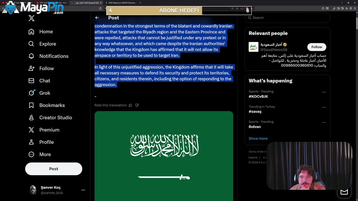Viewport: 358px width, 201px height.
Task: Open Grok assistant
Action: tap(39, 93)
